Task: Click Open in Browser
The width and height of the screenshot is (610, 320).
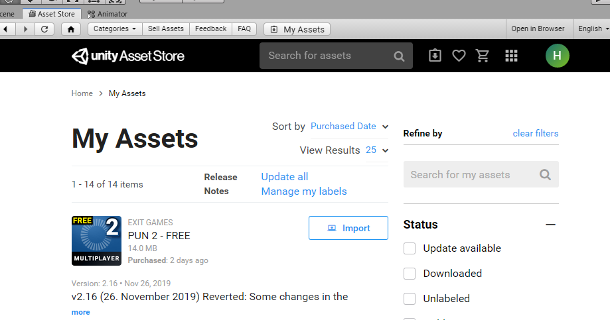Action: [538, 28]
